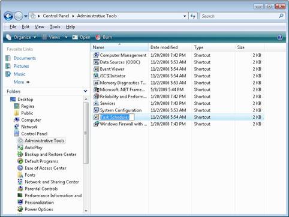Click the Personalization icon
The width and height of the screenshot is (289, 217).
[20, 203]
